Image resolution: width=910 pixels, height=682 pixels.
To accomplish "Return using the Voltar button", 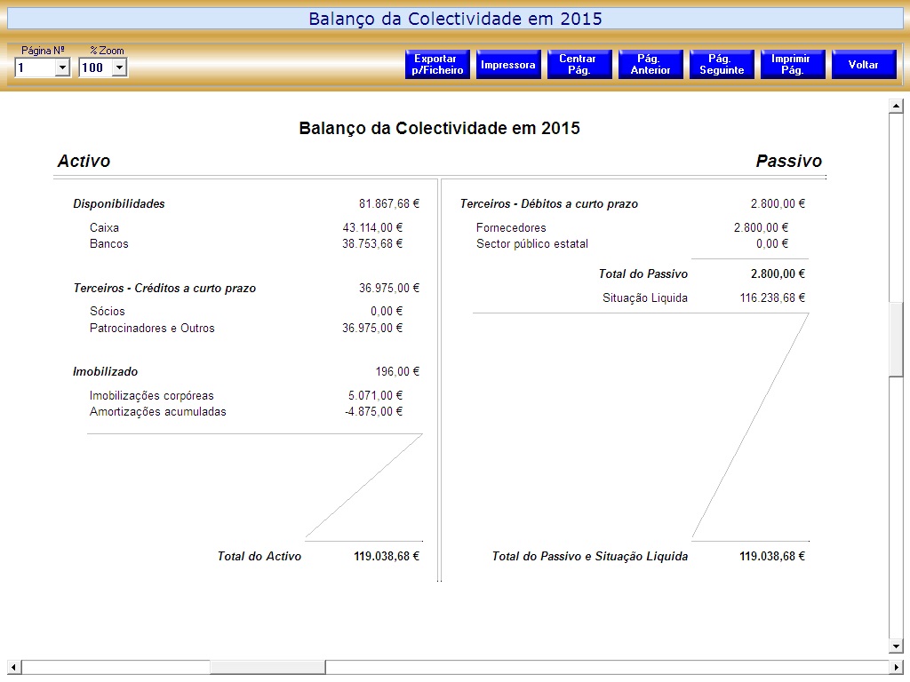I will (x=864, y=65).
